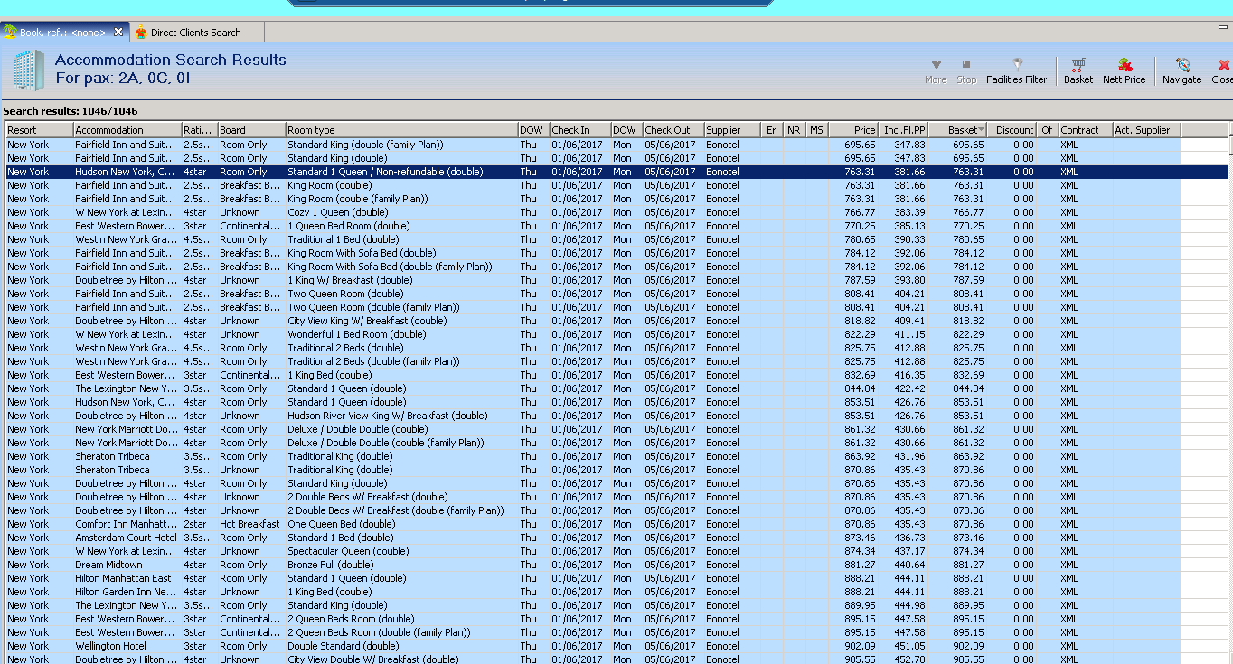Viewport: 1233px width, 664px height.
Task: Sort results by the Resort column header
Action: [x=39, y=130]
